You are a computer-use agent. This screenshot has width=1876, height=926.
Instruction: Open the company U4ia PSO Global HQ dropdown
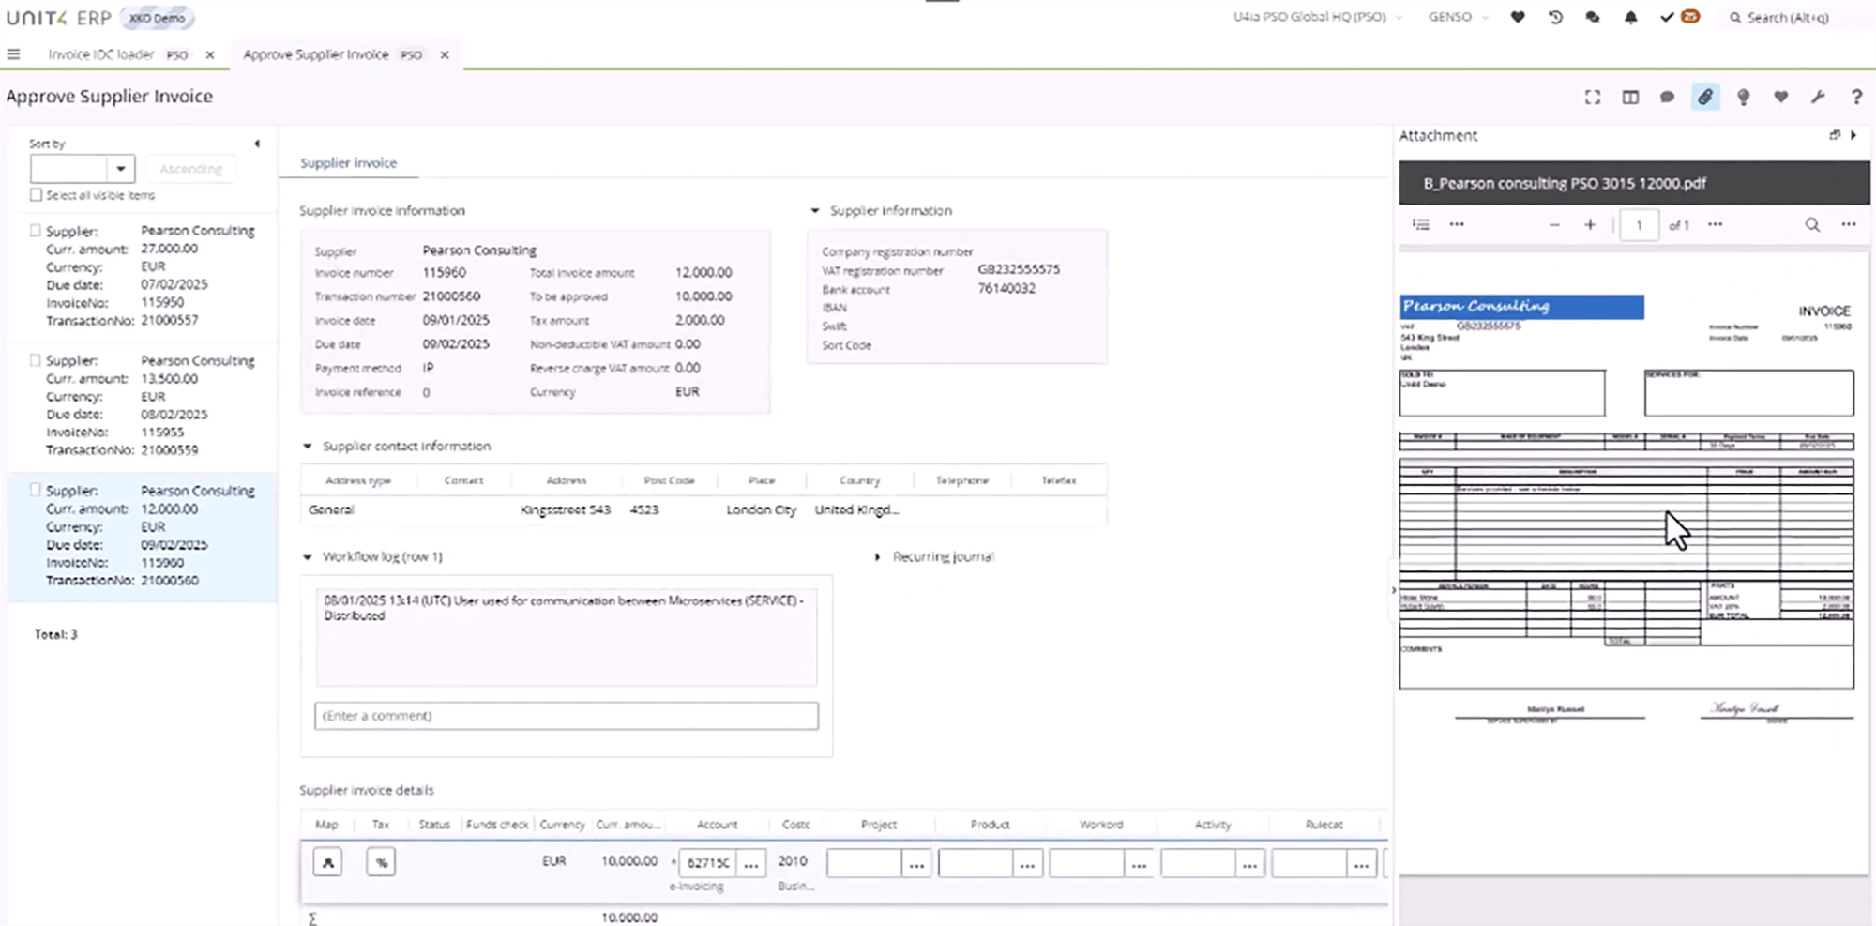(x=1317, y=17)
